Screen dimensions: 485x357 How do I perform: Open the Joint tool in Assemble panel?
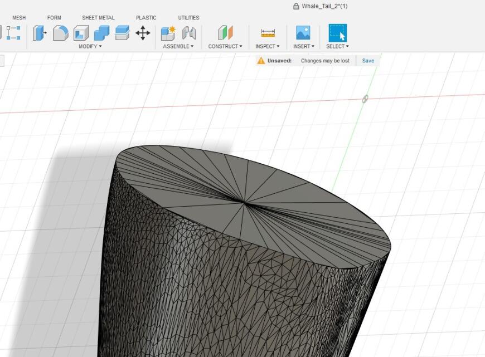[x=187, y=32]
